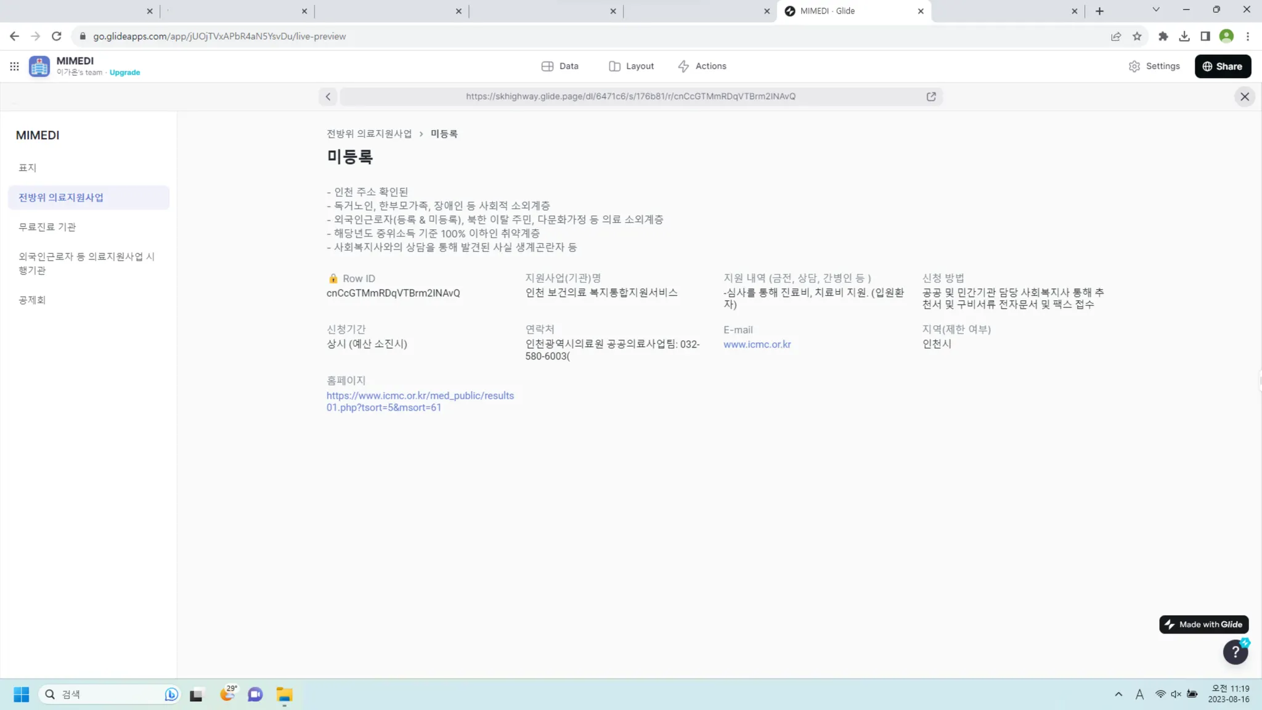
Task: Select 공제회 in sidebar
Action: coord(32,300)
